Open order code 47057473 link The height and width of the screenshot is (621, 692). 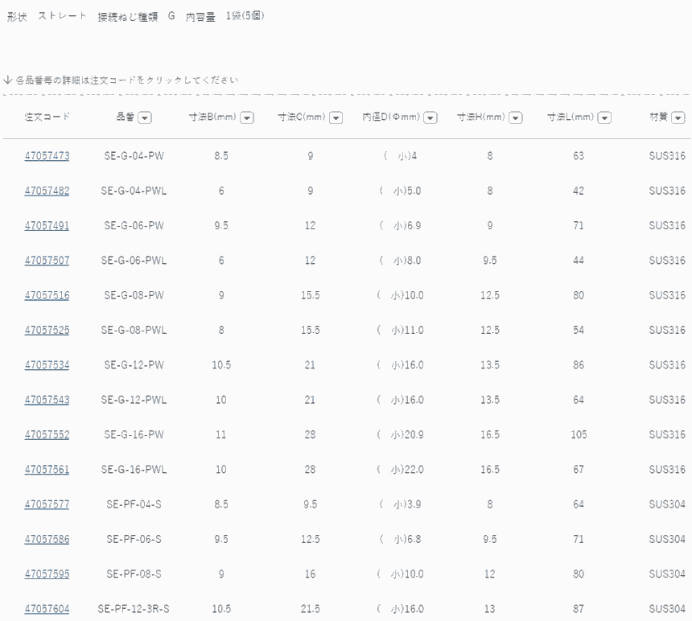pyautogui.click(x=47, y=156)
